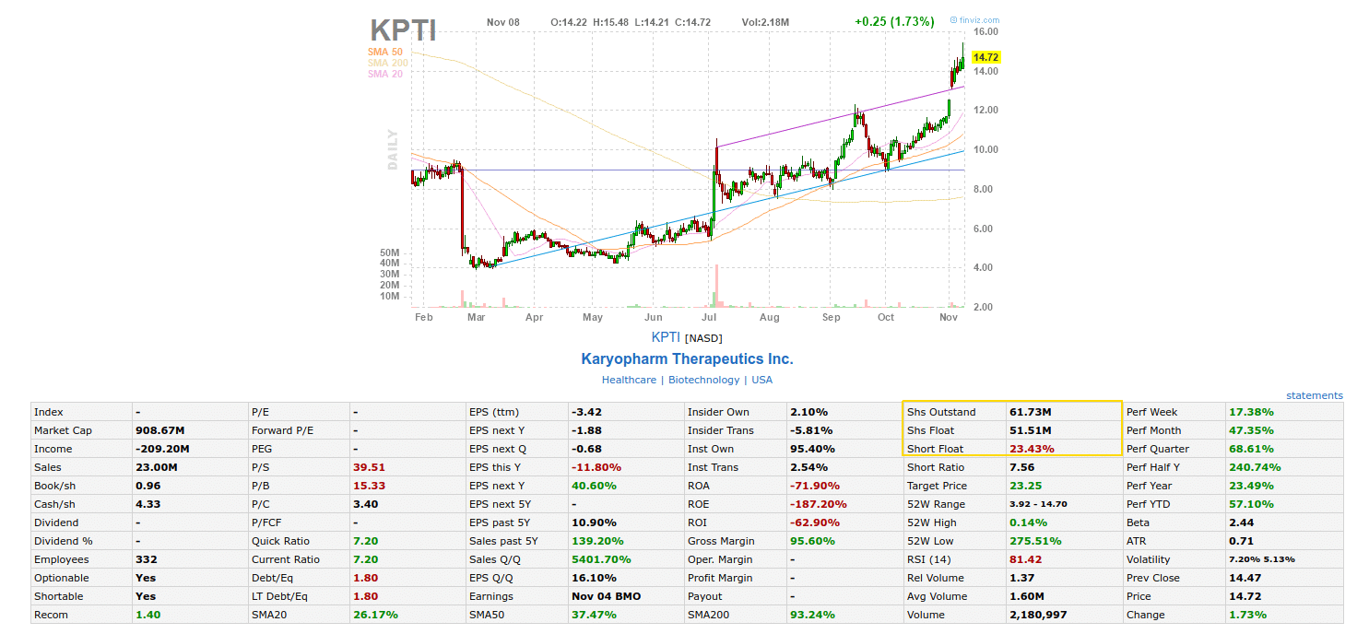Select the EPS next Q value -0.68

(x=586, y=449)
